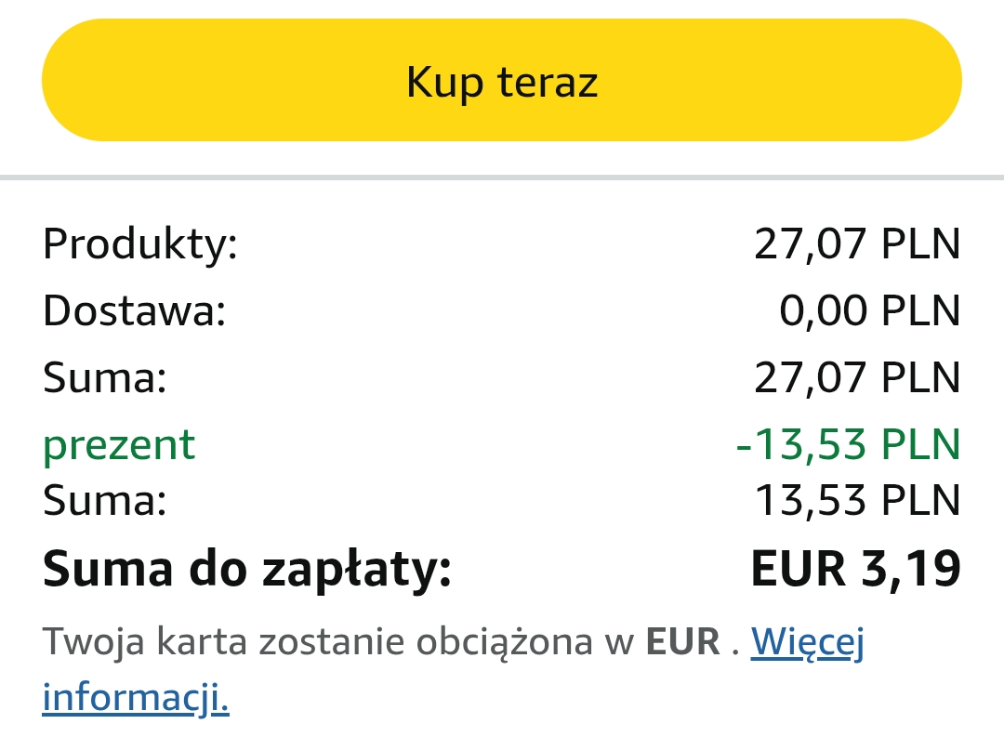The height and width of the screenshot is (737, 1004).
Task: Select the green -13,53 PLN discount
Action: tap(847, 444)
